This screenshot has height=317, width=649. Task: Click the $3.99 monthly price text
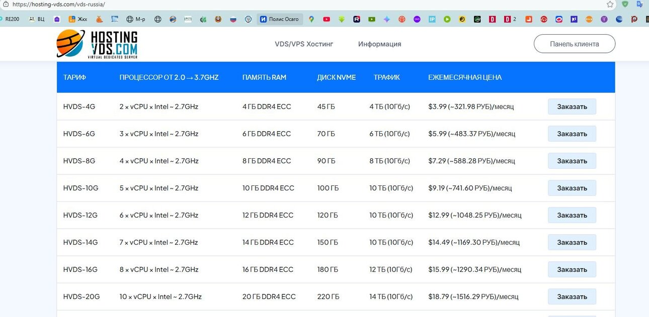point(471,107)
